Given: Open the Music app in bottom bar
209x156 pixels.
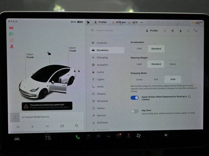Looking at the screenshot, I should pos(88,136).
